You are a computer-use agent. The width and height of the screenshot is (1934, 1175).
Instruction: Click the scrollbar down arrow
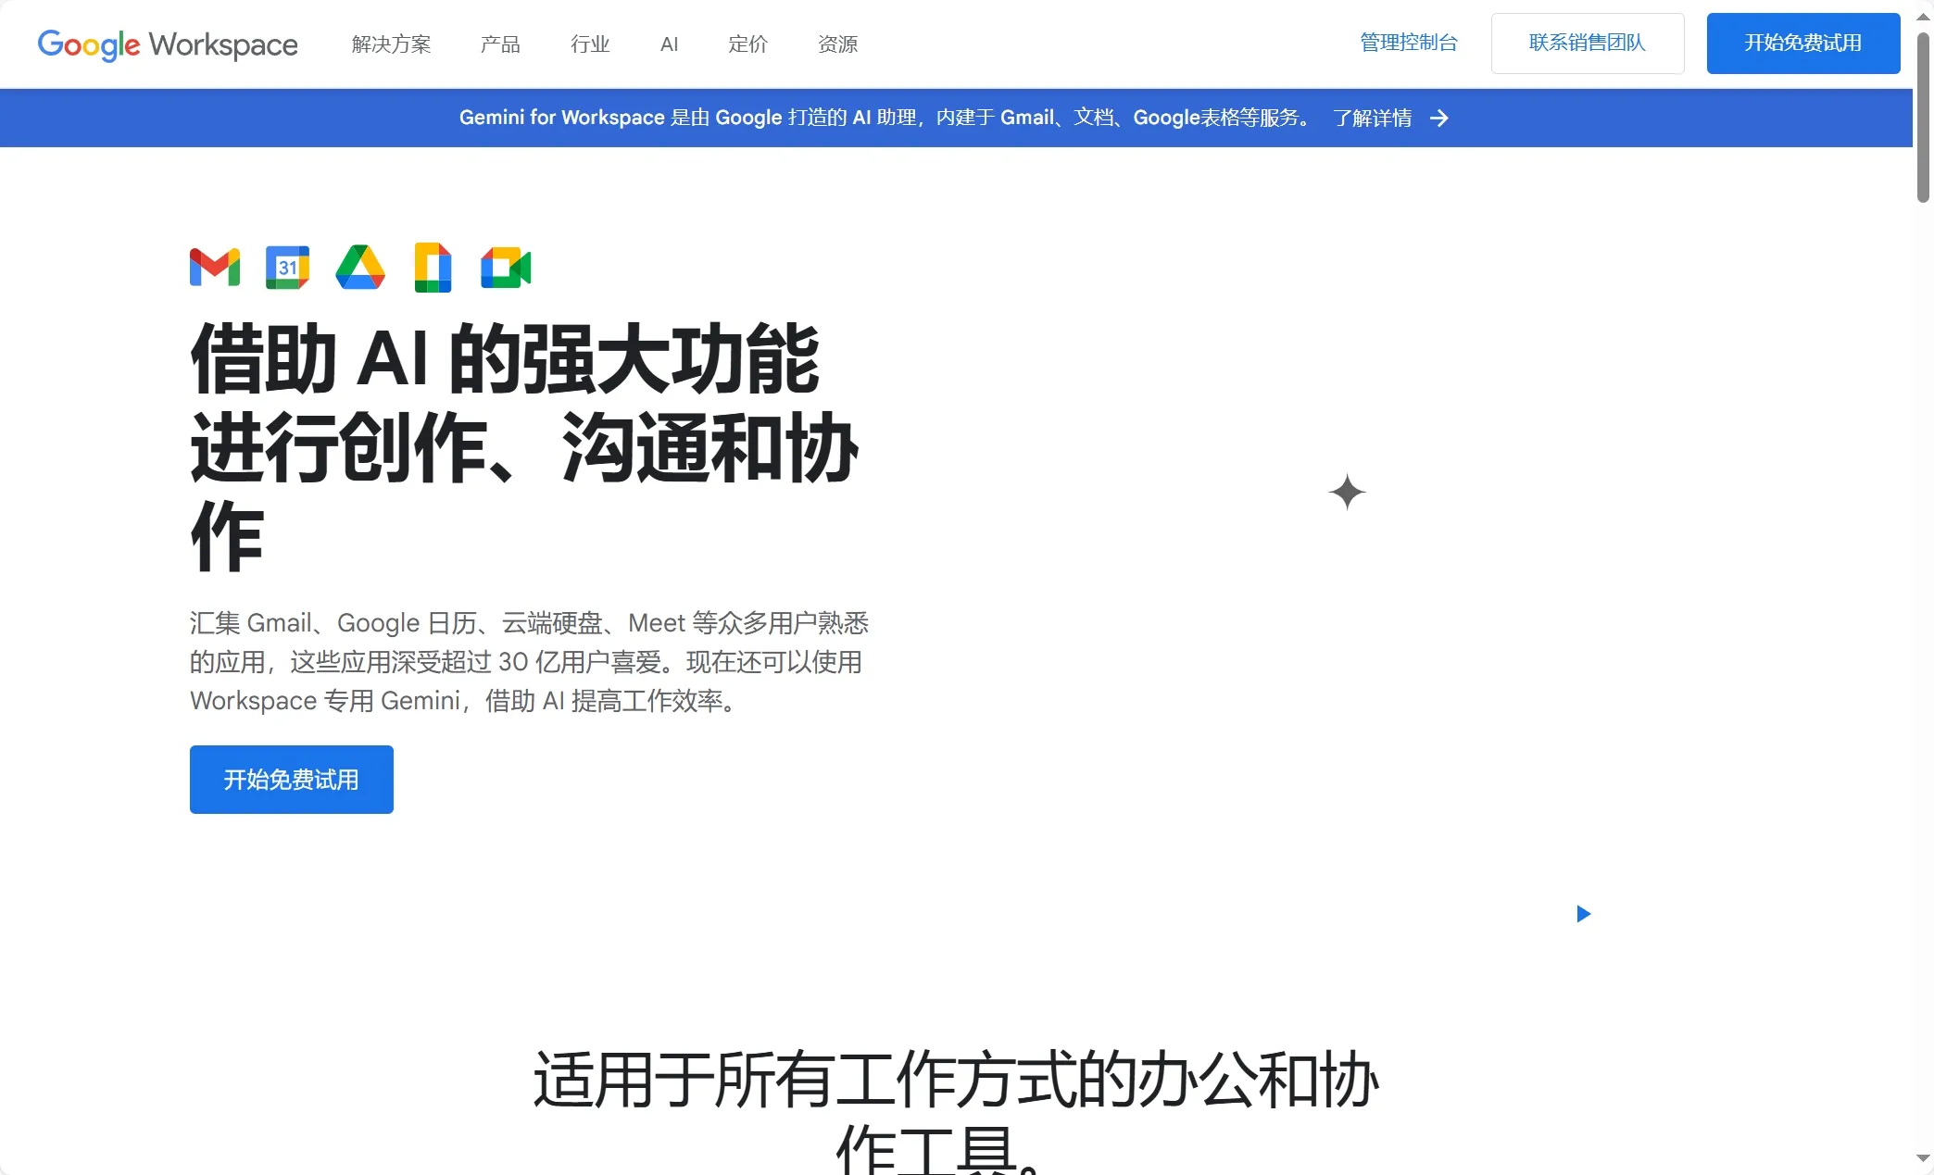coord(1923,1158)
